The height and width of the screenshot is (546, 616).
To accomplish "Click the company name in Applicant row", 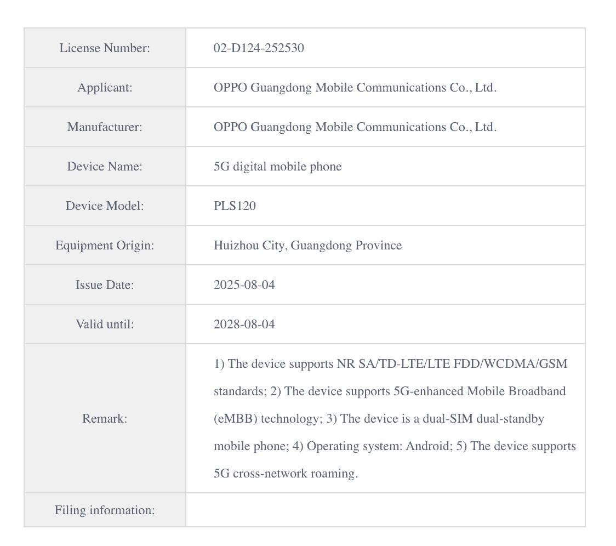I will click(x=355, y=88).
